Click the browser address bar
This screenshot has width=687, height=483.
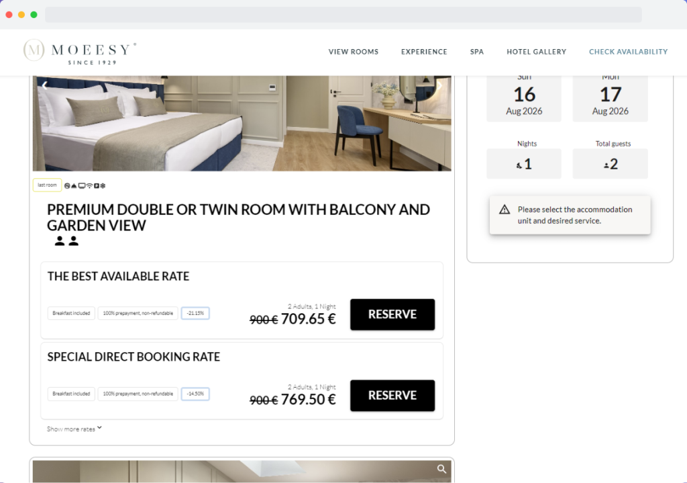[343, 15]
